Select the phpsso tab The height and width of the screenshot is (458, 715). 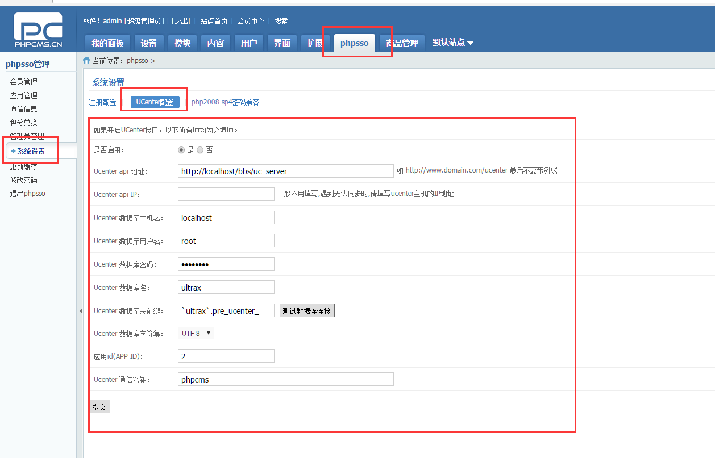(355, 43)
